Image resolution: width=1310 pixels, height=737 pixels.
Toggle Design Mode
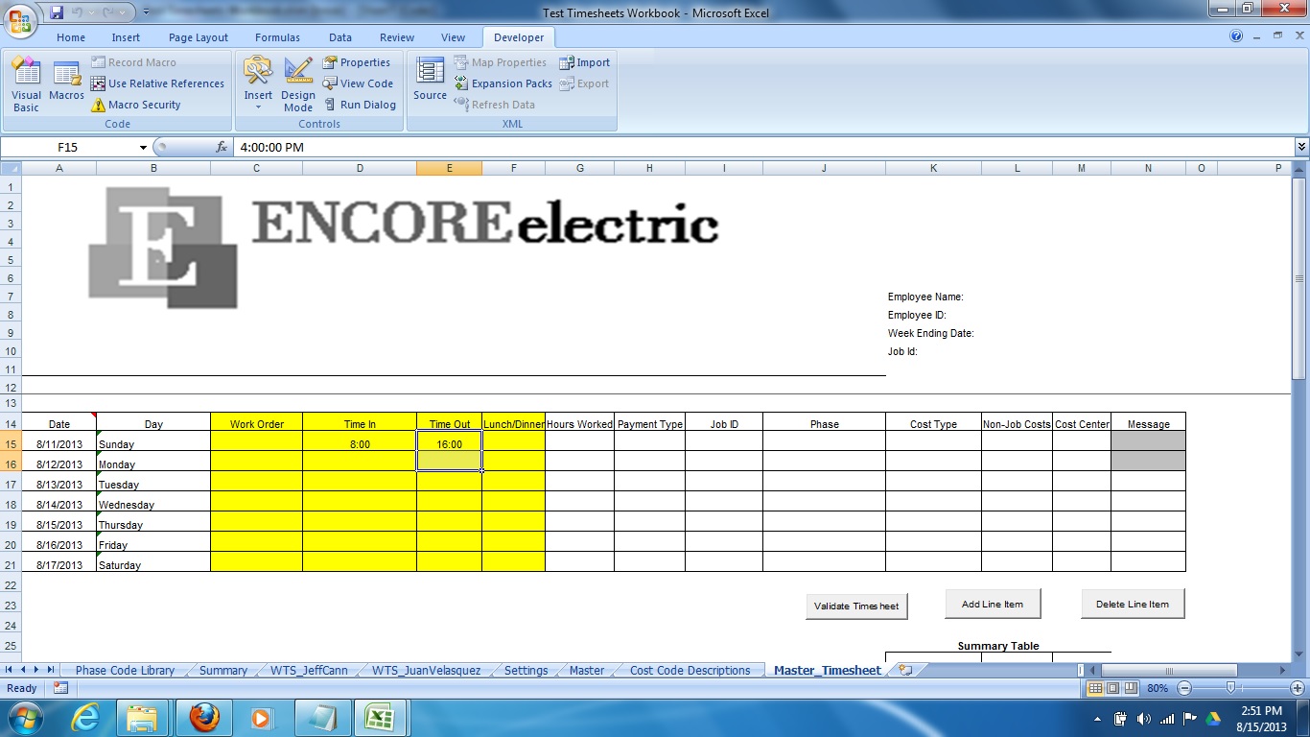[298, 84]
